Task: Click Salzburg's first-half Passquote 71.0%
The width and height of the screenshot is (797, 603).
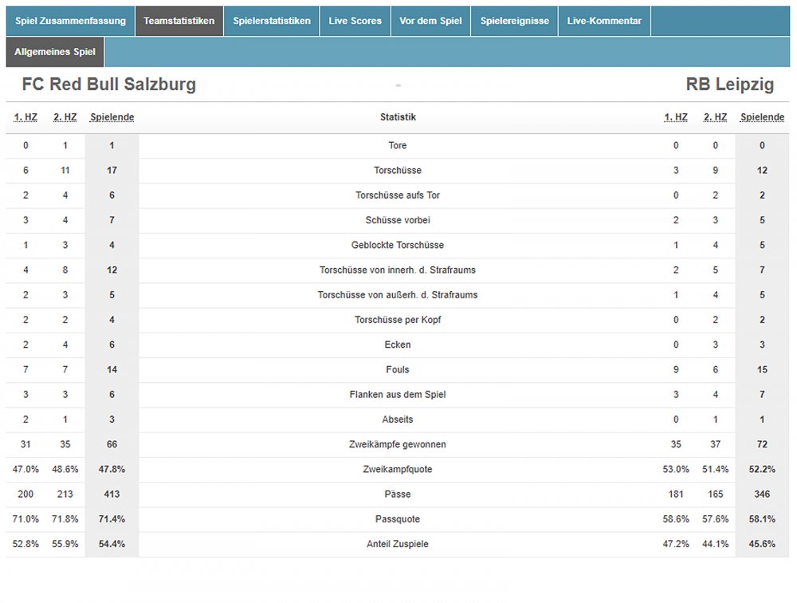Action: click(x=26, y=519)
